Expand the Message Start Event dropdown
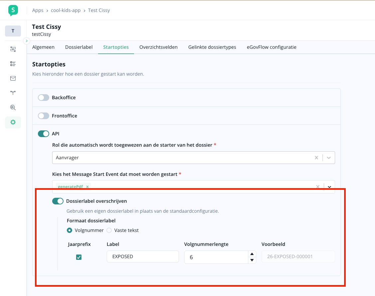 tap(329, 187)
